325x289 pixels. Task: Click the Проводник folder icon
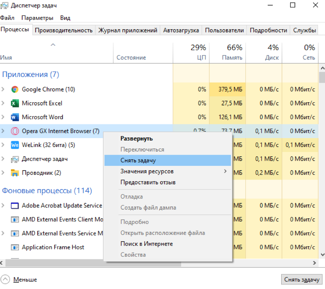(x=15, y=173)
